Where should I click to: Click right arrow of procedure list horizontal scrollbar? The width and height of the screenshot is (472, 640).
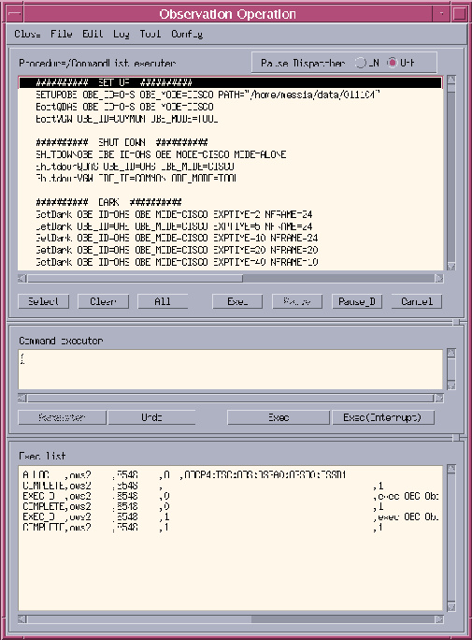(439, 279)
